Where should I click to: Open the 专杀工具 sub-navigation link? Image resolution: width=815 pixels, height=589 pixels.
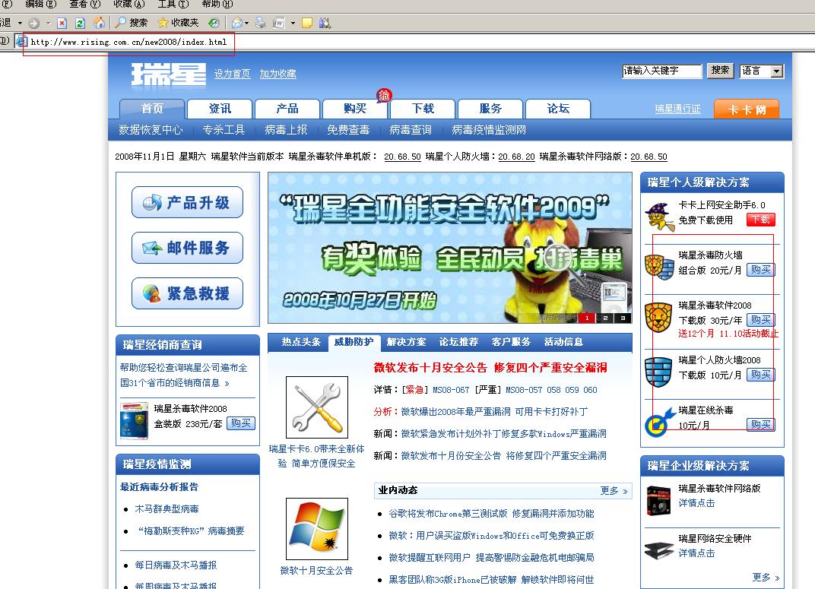click(x=224, y=130)
